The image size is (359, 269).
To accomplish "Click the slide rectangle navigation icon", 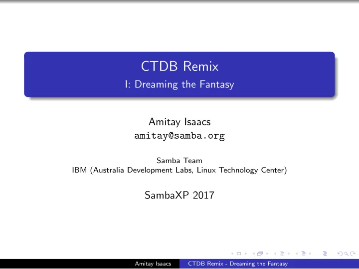I will (x=239, y=254).
